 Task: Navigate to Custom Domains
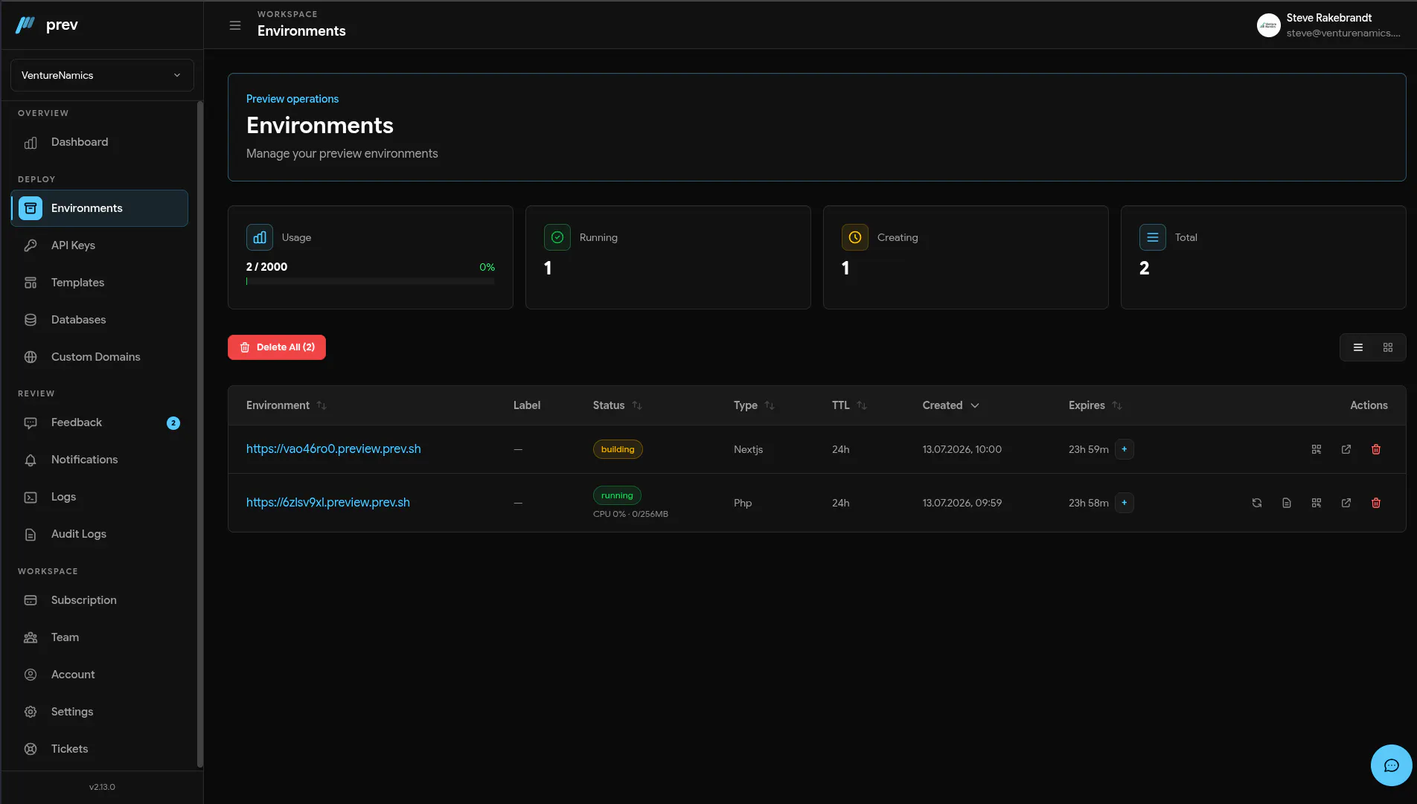click(x=100, y=357)
